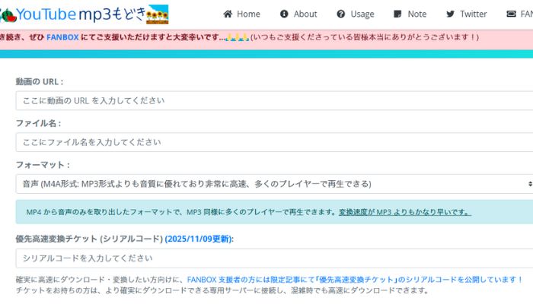
Task: Click the フォーマット label
Action: tap(43, 165)
